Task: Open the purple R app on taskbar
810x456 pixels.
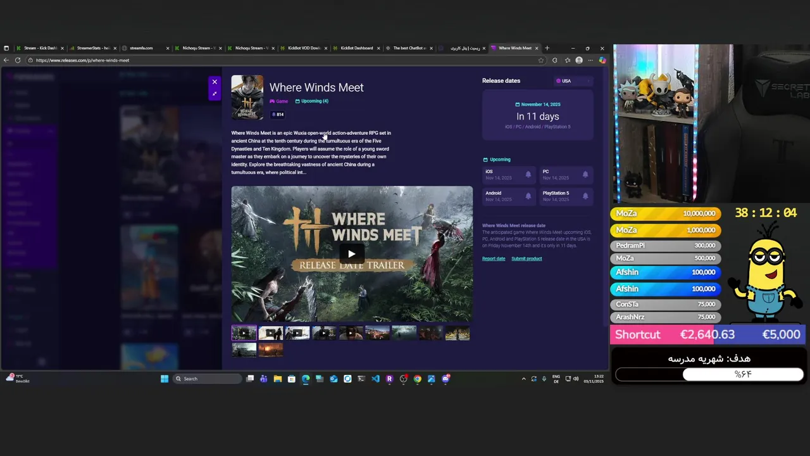Action: coord(389,379)
